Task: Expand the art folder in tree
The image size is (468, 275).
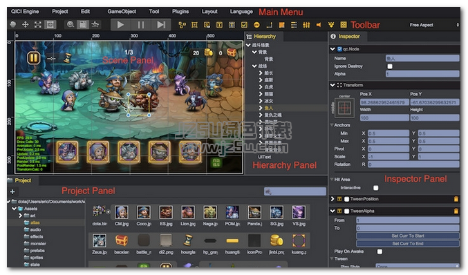Action: click(x=20, y=216)
